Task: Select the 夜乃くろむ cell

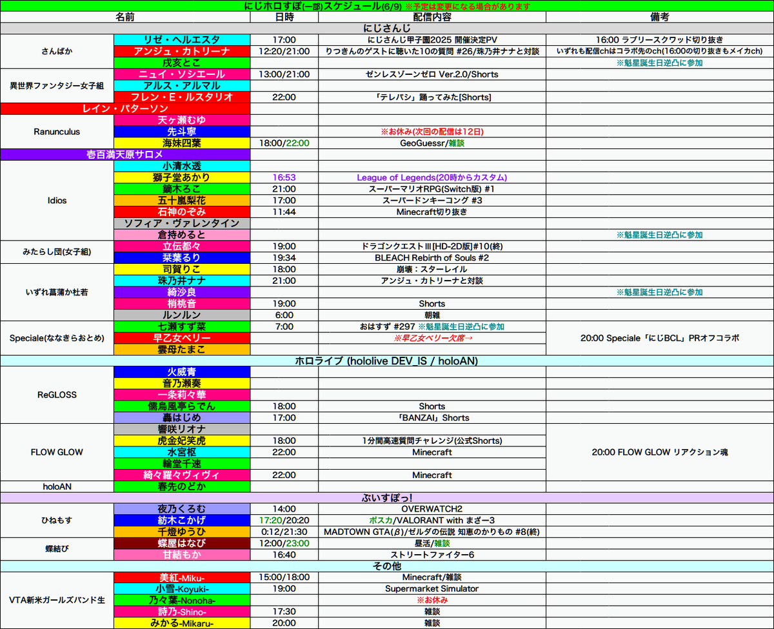Action: (182, 509)
